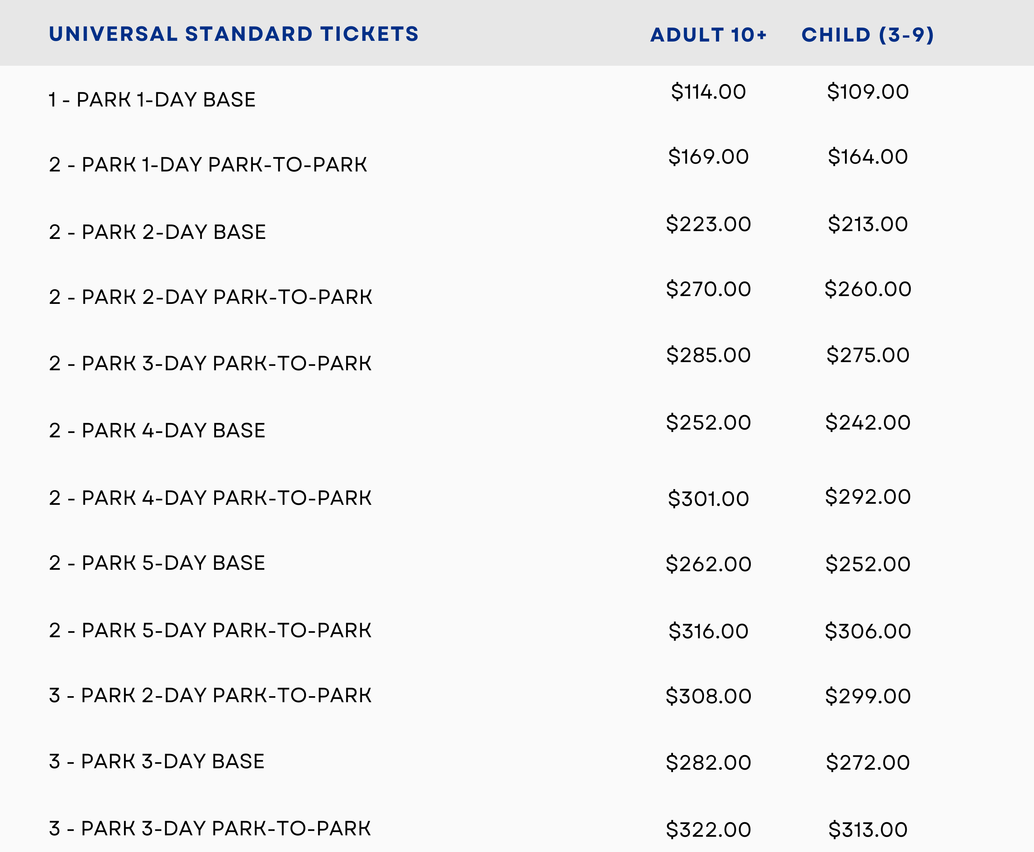This screenshot has height=852, width=1034.
Task: Click the $114.00 adult price
Action: (x=708, y=92)
